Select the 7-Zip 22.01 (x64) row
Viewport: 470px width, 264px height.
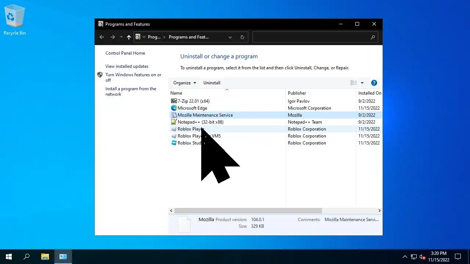coord(275,101)
